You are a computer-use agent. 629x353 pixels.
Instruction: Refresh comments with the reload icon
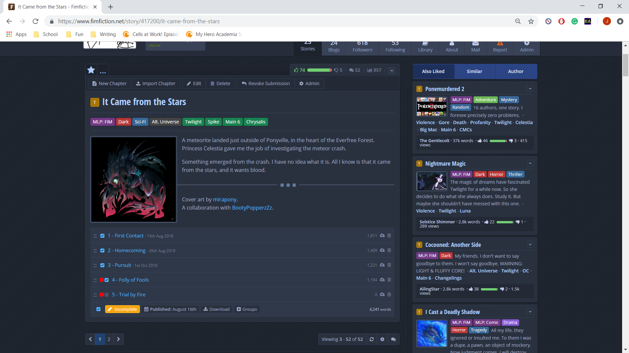(x=372, y=339)
